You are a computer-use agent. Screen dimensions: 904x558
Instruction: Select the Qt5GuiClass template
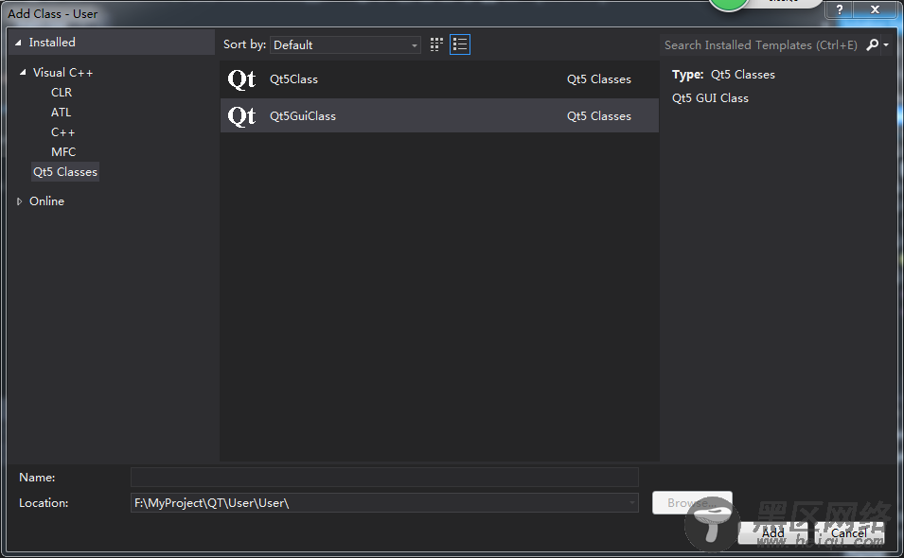(439, 115)
